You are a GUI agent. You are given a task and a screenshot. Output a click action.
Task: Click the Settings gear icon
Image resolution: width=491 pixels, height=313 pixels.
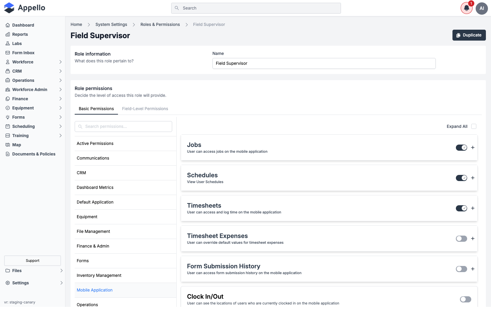pos(8,283)
